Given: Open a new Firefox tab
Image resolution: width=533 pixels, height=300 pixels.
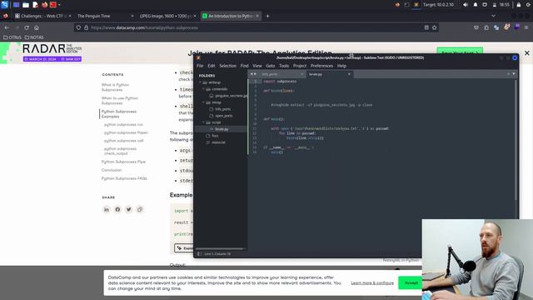Looking at the screenshot, I should click(x=267, y=16).
